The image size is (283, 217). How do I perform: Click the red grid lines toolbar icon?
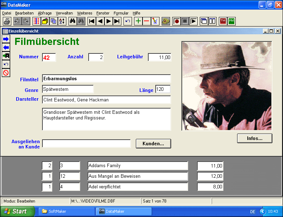point(36,21)
